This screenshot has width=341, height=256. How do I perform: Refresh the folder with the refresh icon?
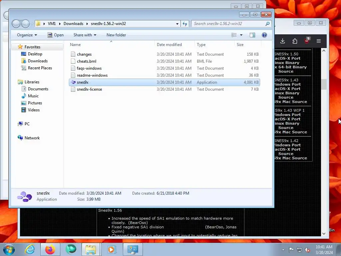(x=185, y=24)
